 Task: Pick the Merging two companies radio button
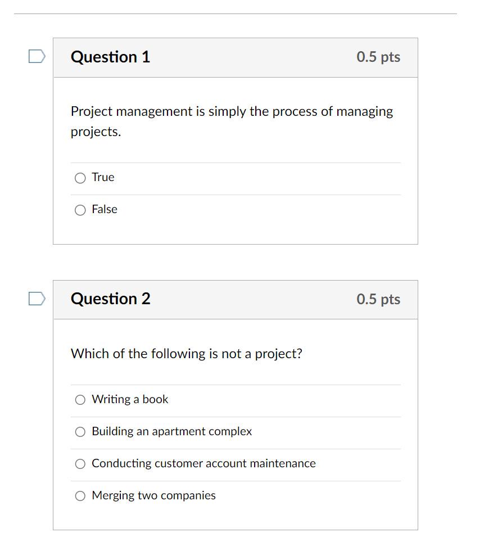coord(80,496)
